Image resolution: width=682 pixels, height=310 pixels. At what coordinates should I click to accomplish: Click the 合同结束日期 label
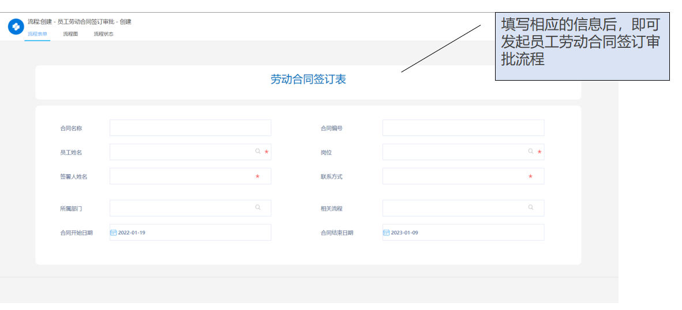[337, 233]
